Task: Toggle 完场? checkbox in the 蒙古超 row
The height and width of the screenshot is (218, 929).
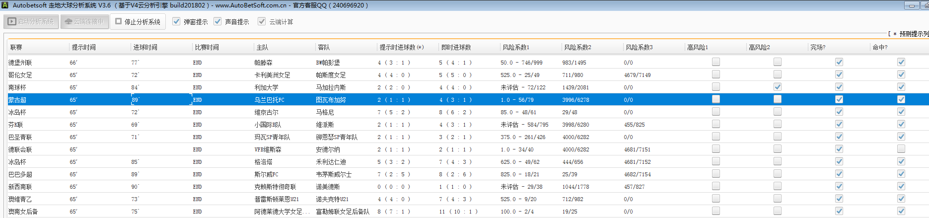Action: (839, 99)
